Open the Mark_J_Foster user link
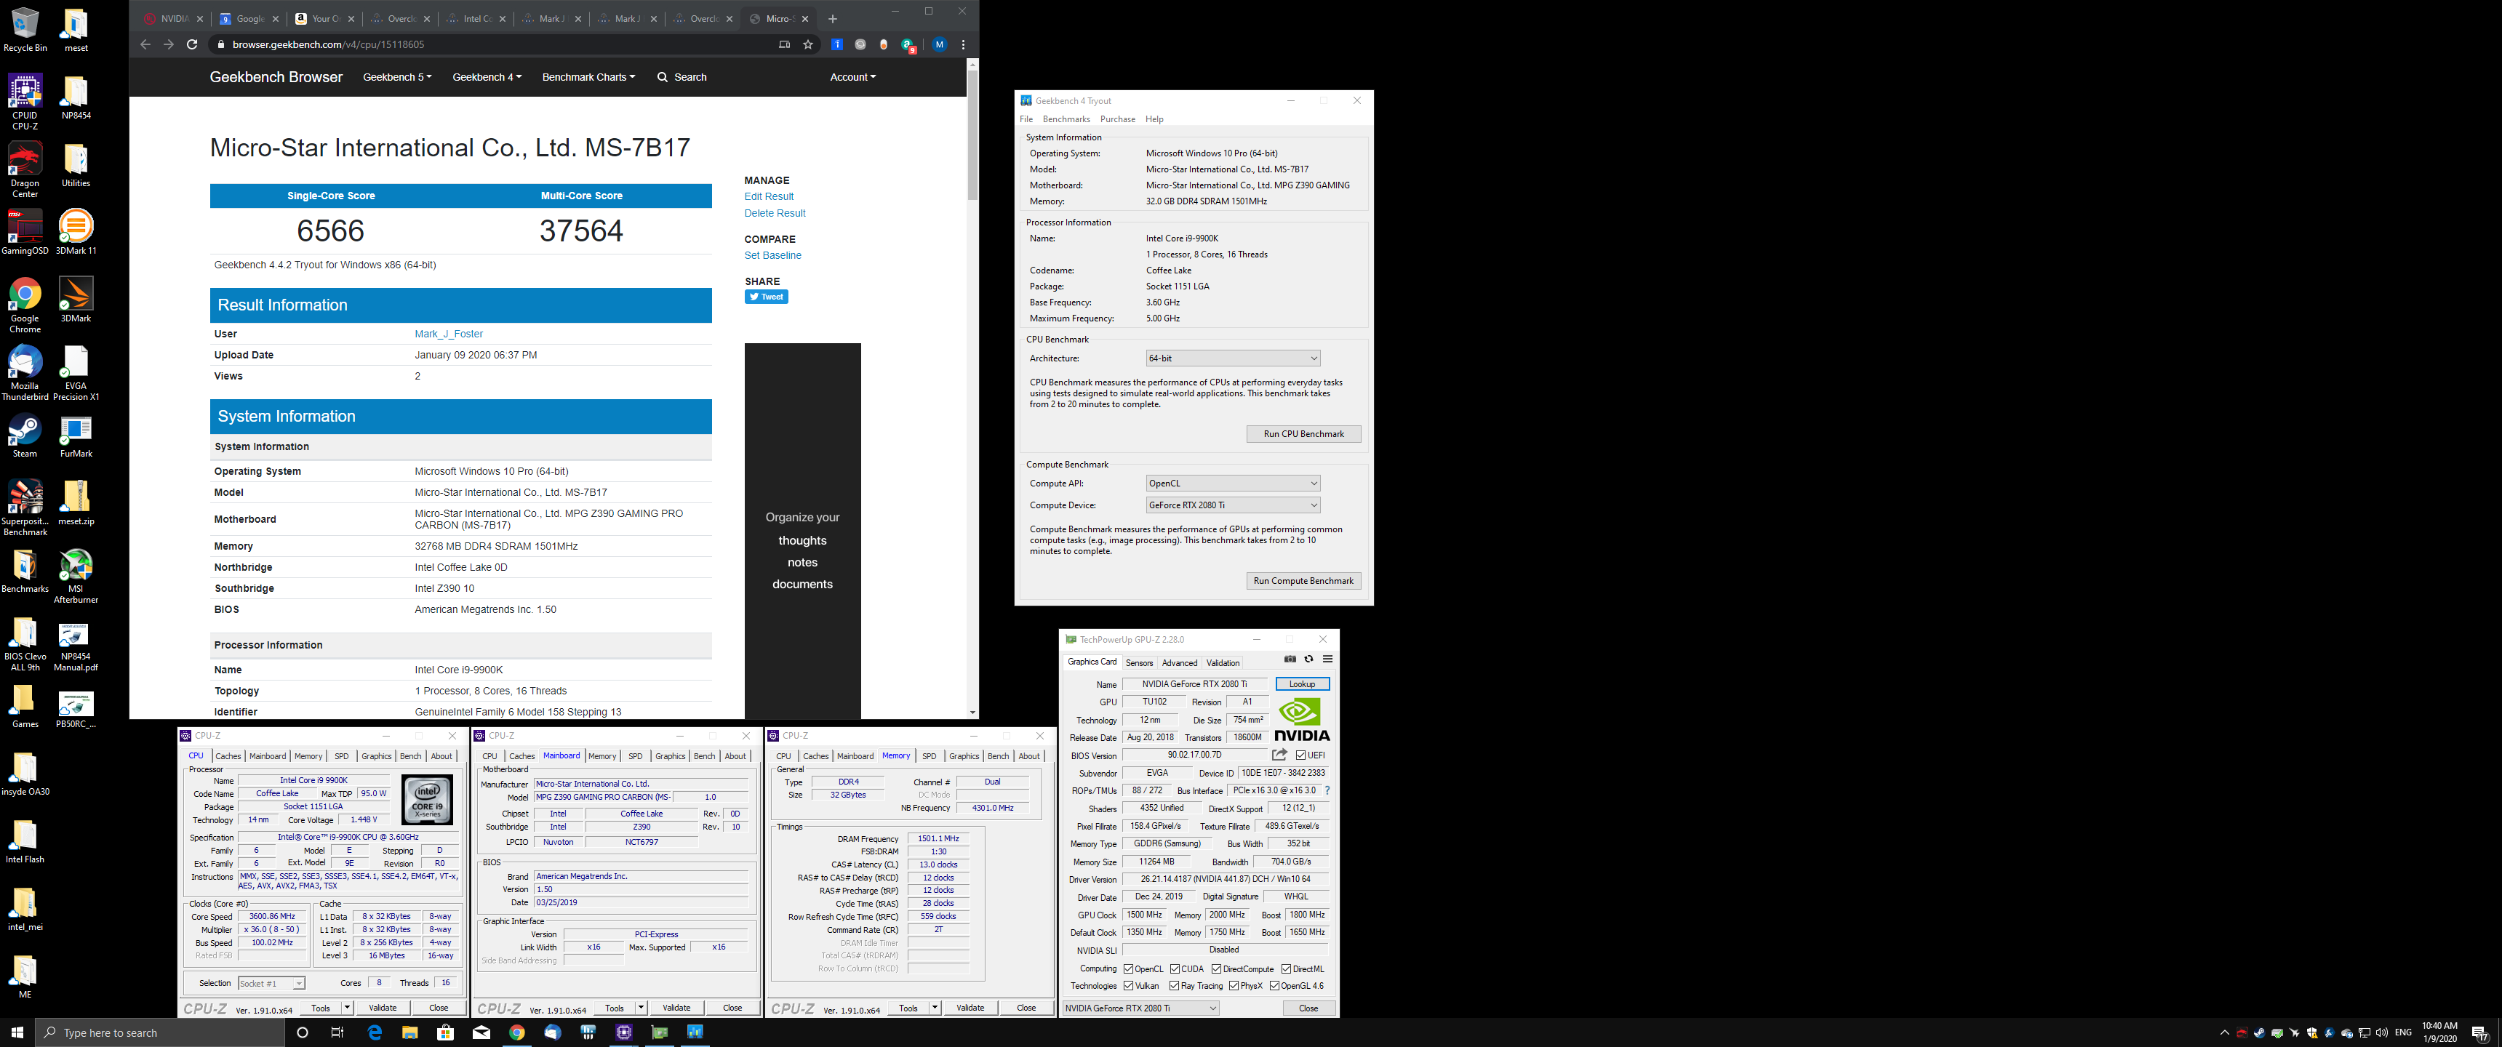Image resolution: width=2502 pixels, height=1047 pixels. click(x=448, y=334)
